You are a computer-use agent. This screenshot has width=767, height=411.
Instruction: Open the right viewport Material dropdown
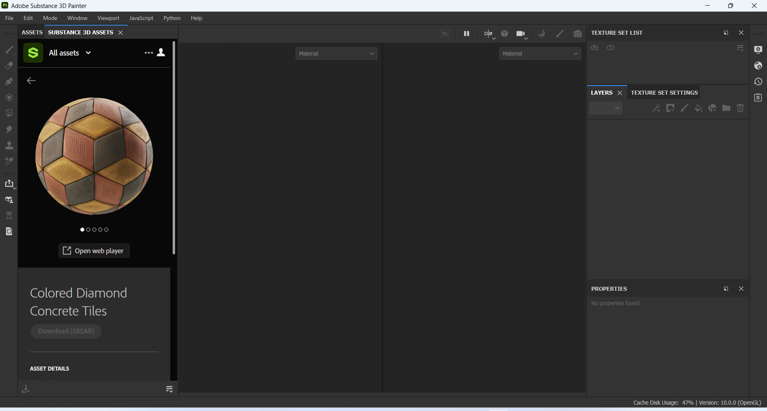point(540,54)
